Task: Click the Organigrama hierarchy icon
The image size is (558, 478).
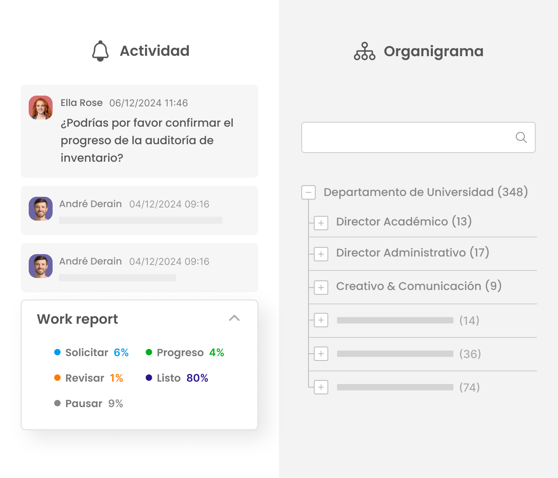Action: pos(365,51)
